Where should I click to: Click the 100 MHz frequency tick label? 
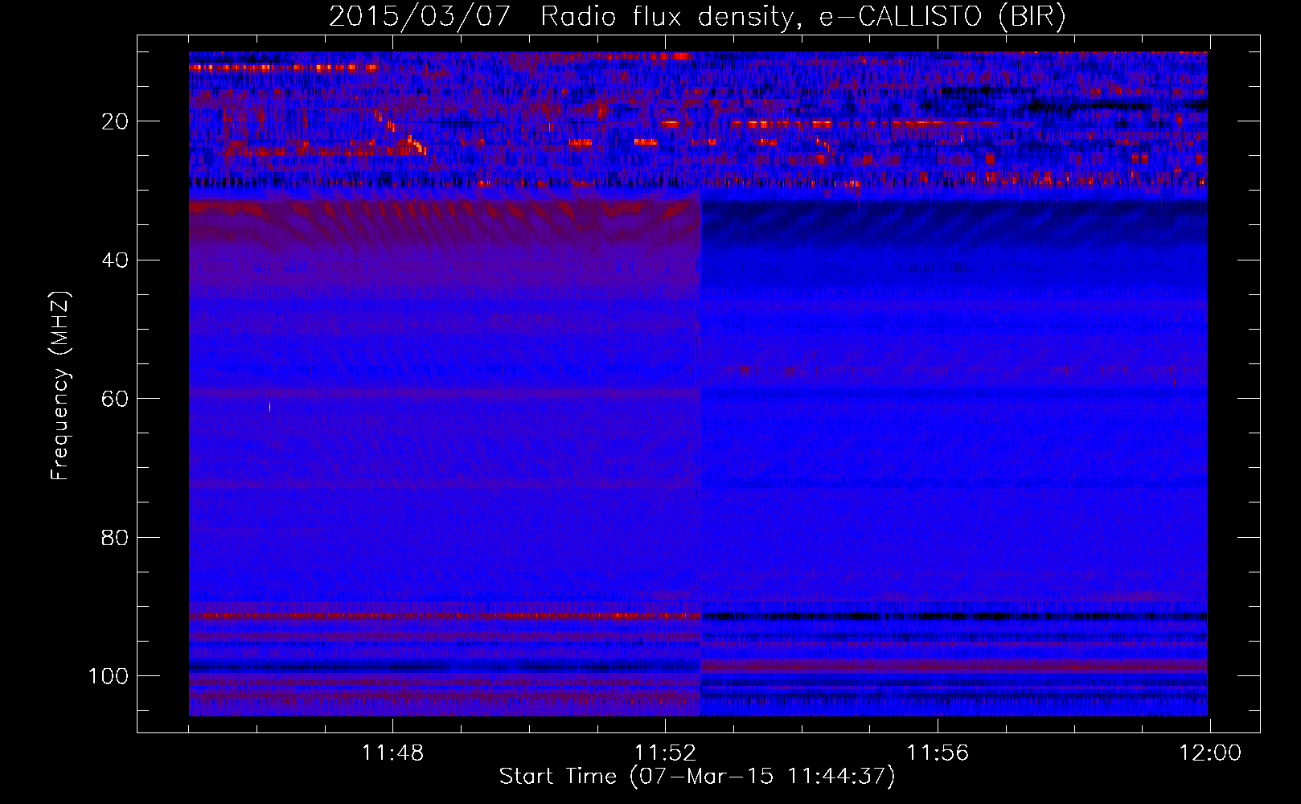pos(109,676)
